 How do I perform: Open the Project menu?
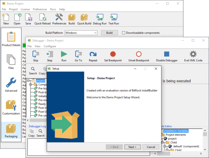point(13,9)
